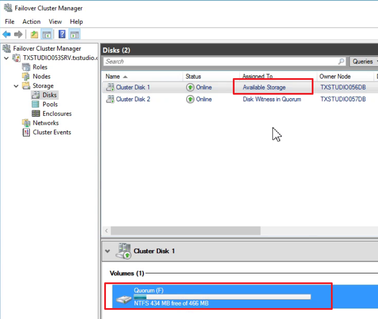
Task: Click the Networks tree icon
Action: [x=26, y=123]
